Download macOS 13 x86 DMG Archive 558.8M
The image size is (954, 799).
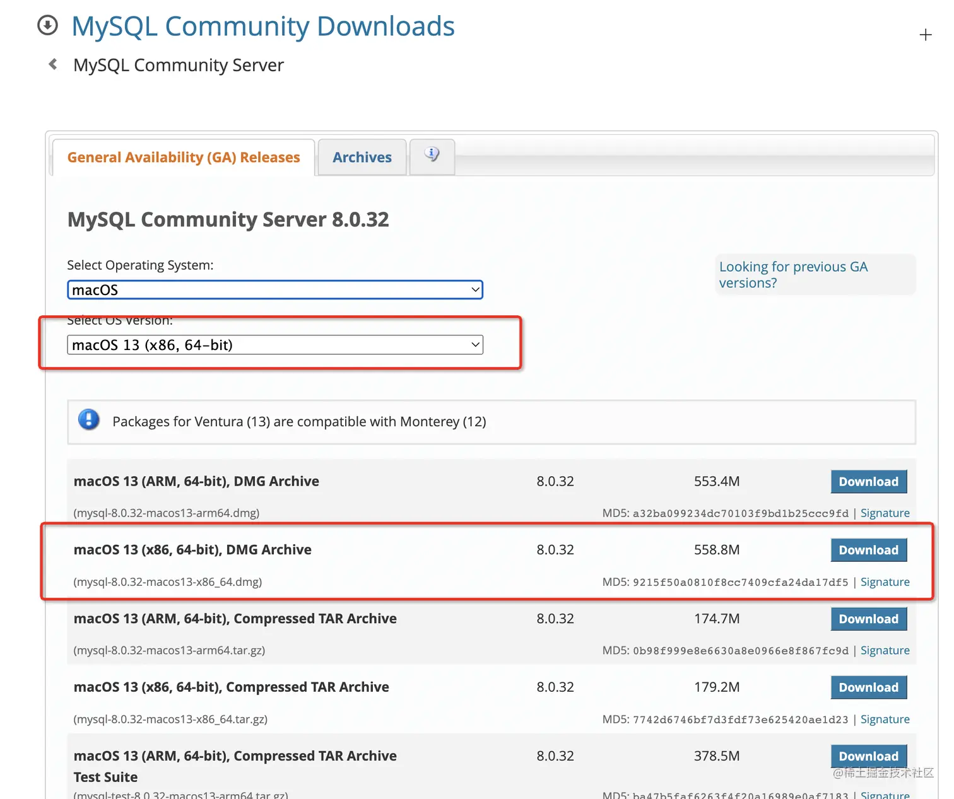coord(869,551)
